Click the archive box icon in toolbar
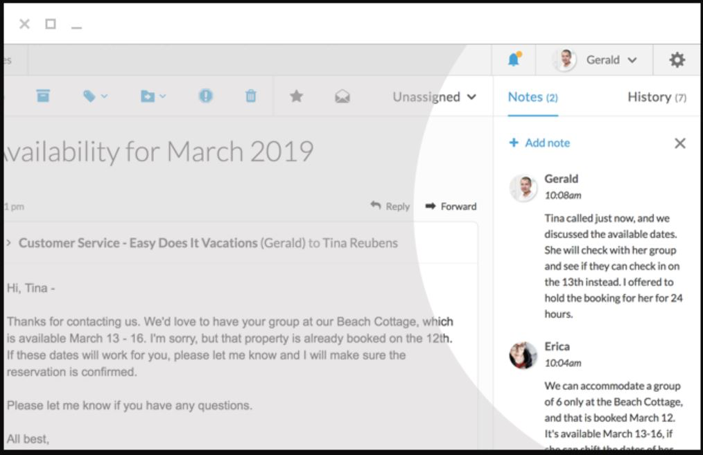The height and width of the screenshot is (455, 703). (43, 96)
